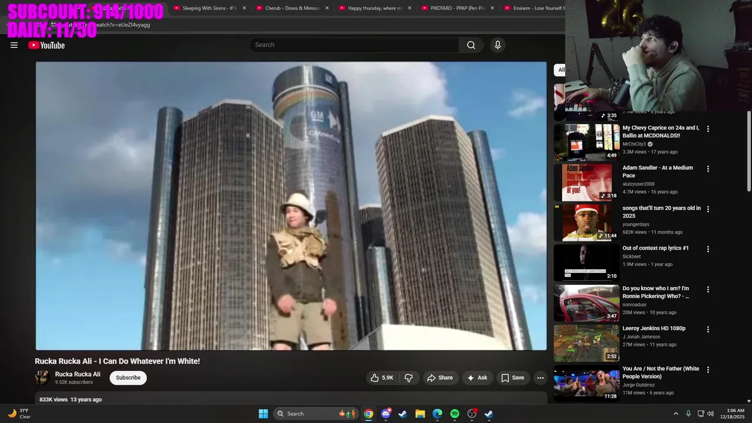The height and width of the screenshot is (423, 752).
Task: Open J Jonah Jameson channel link
Action: click(642, 337)
